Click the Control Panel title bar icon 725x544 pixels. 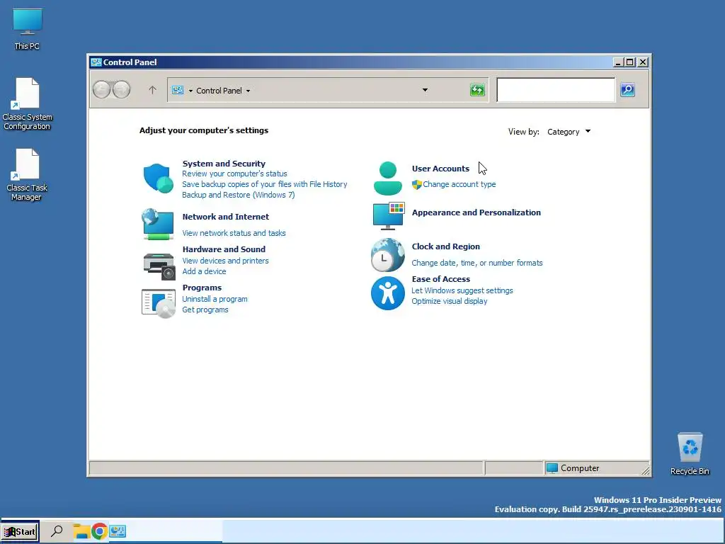point(96,62)
